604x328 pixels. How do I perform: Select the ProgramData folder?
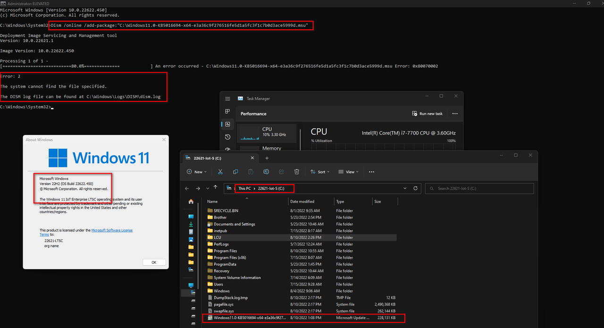pos(302,264)
